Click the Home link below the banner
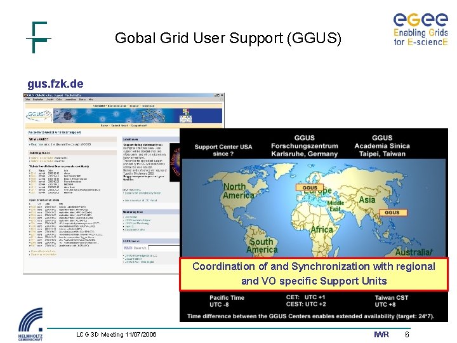The height and width of the screenshot is (343, 457). pos(104,125)
